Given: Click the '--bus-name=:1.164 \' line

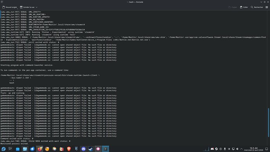Looking at the screenshot, I should click(x=20, y=78).
